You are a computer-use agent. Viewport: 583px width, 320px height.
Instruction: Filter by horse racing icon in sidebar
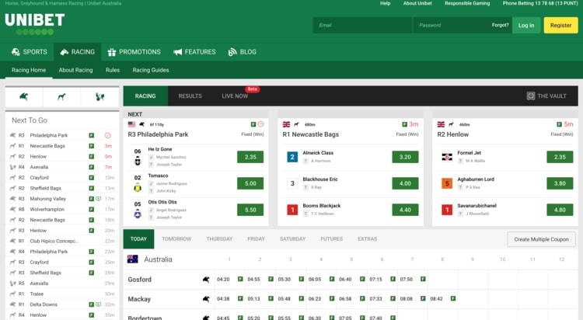click(x=24, y=97)
